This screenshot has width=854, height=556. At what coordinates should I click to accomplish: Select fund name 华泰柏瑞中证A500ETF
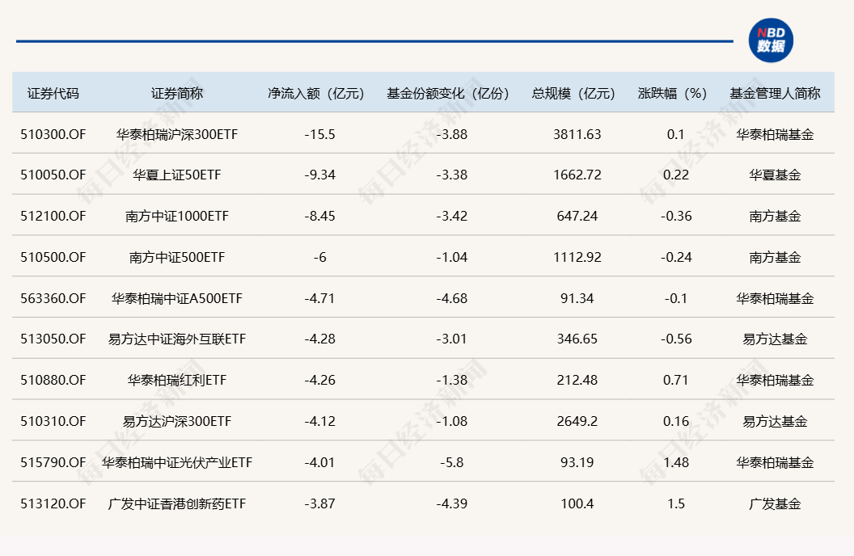177,299
